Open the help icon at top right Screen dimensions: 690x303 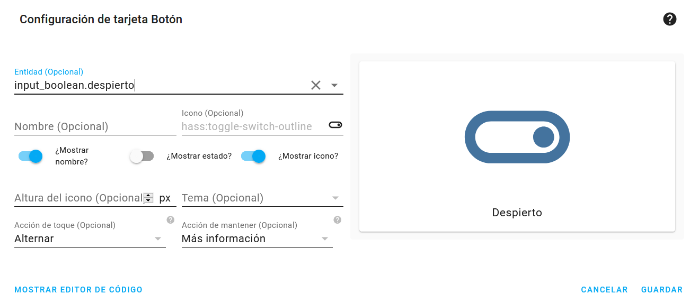670,20
